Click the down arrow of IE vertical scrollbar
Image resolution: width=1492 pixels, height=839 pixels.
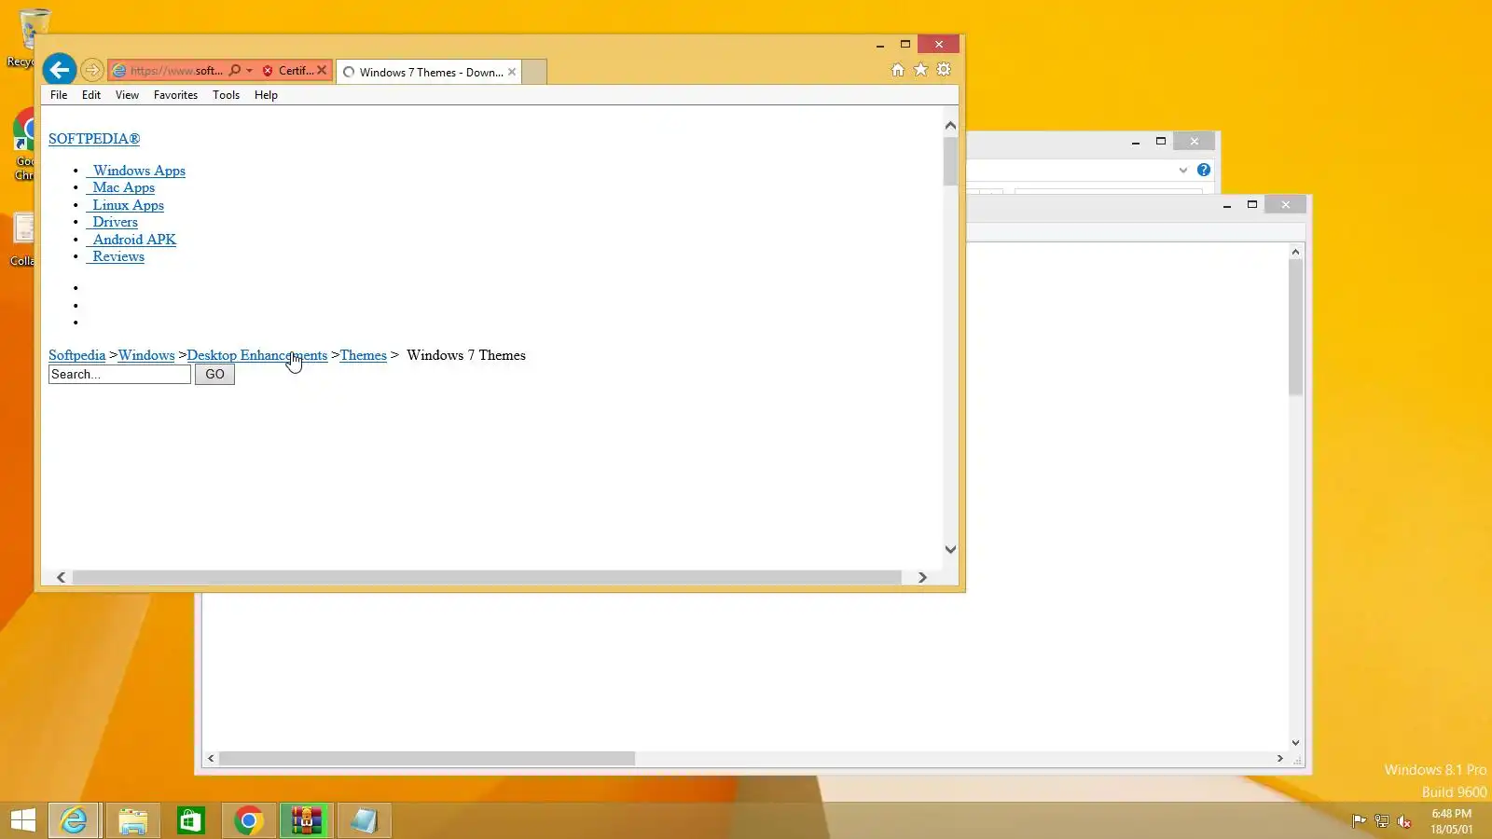point(950,549)
